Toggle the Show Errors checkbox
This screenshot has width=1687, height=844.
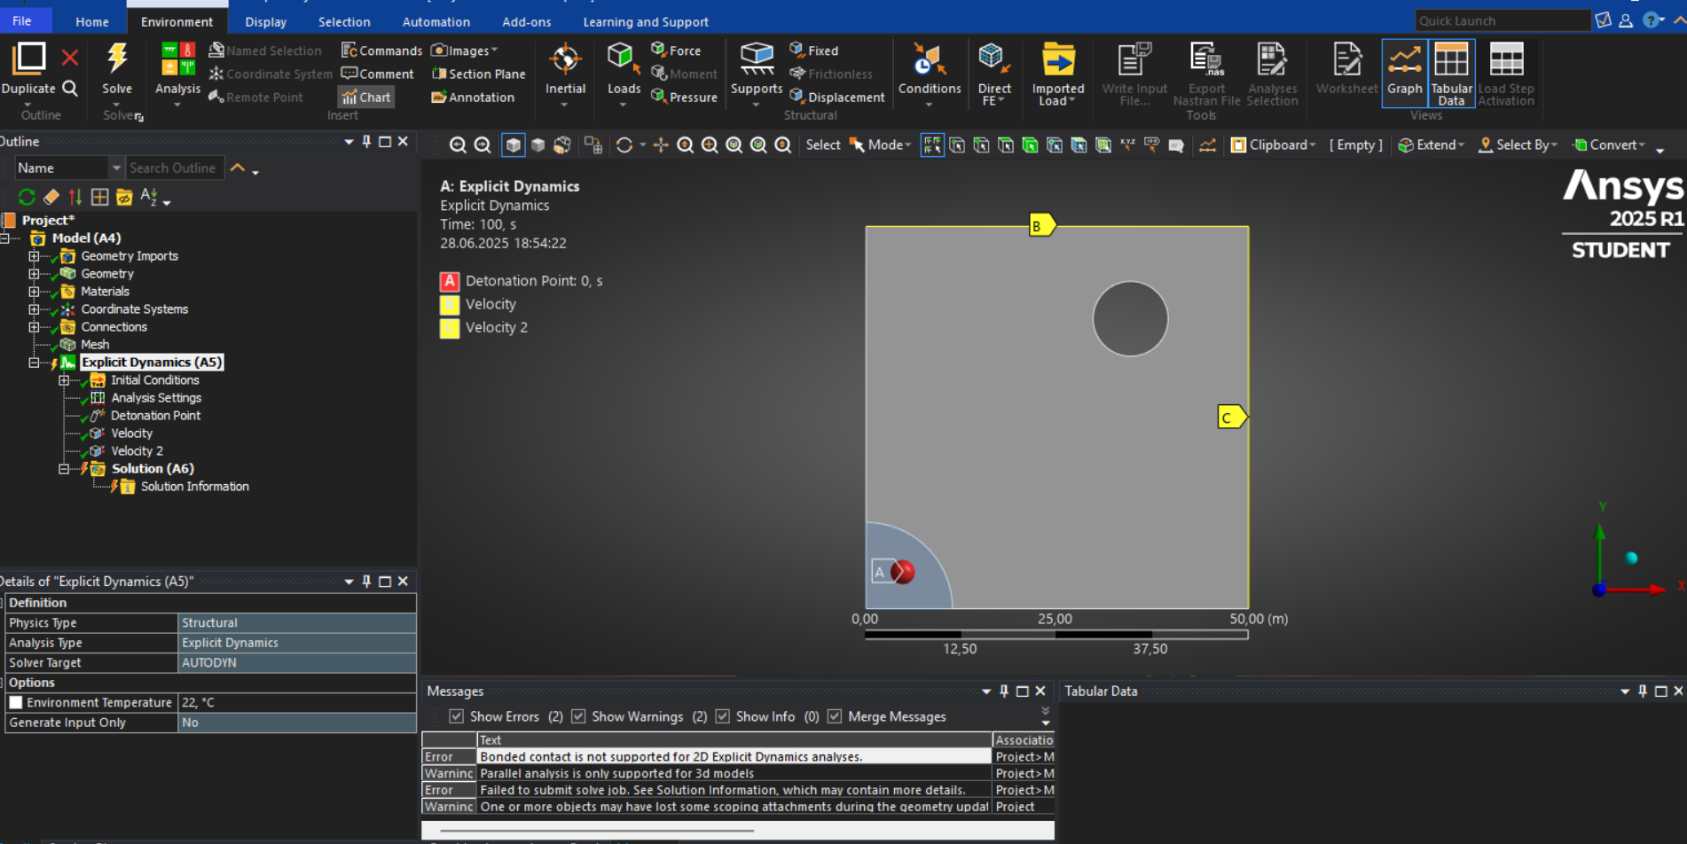pyautogui.click(x=456, y=716)
